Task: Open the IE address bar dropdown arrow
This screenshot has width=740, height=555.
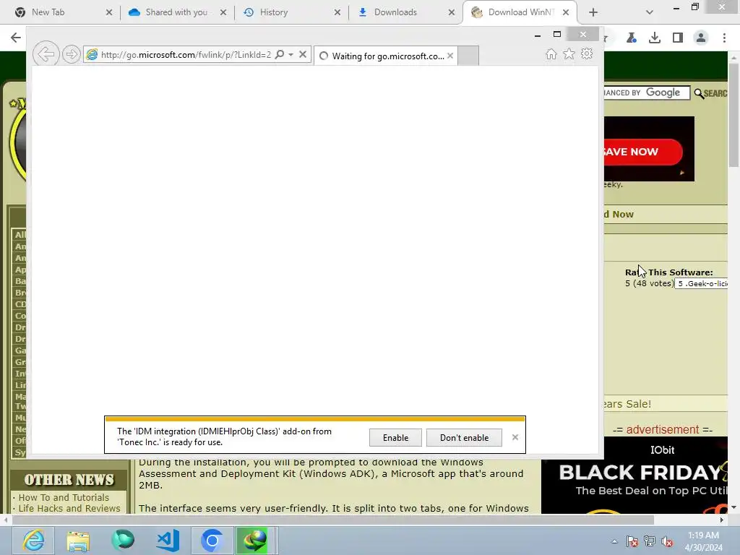Action: [x=291, y=54]
